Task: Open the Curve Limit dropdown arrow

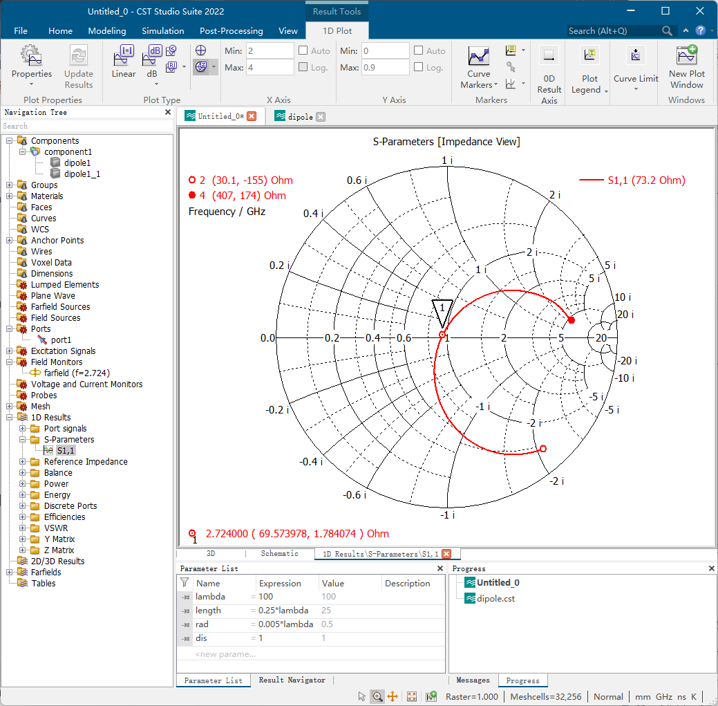Action: pos(636,89)
